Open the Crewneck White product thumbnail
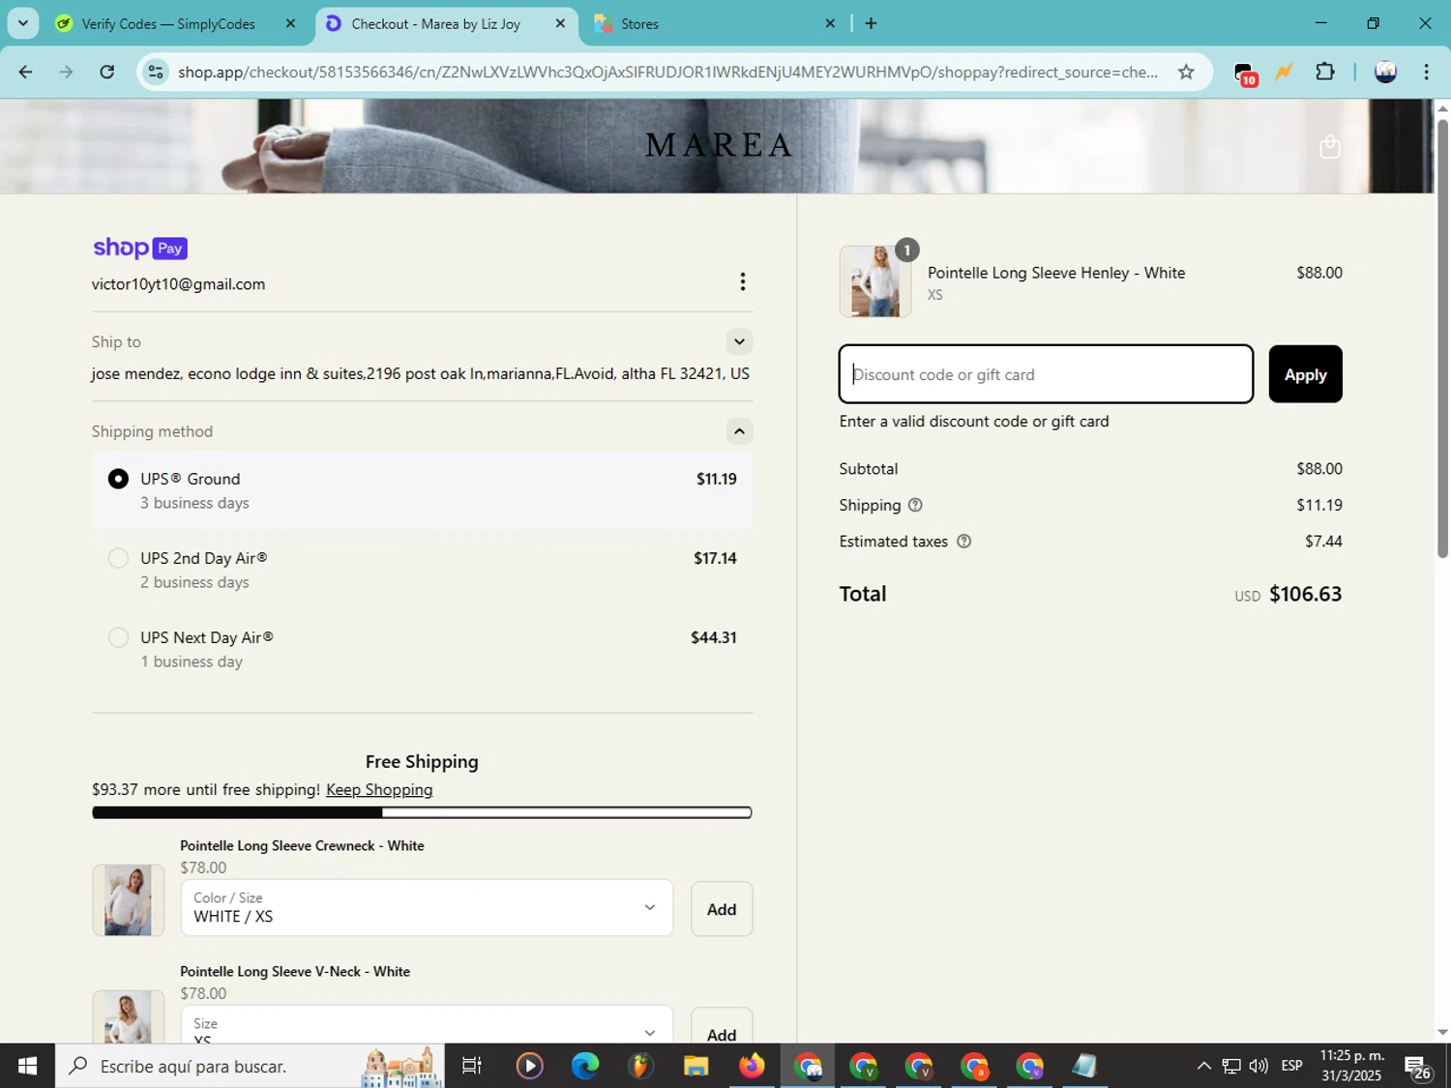The width and height of the screenshot is (1451, 1088). point(128,899)
